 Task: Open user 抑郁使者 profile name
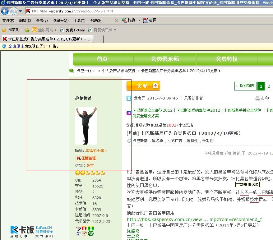click(83, 98)
